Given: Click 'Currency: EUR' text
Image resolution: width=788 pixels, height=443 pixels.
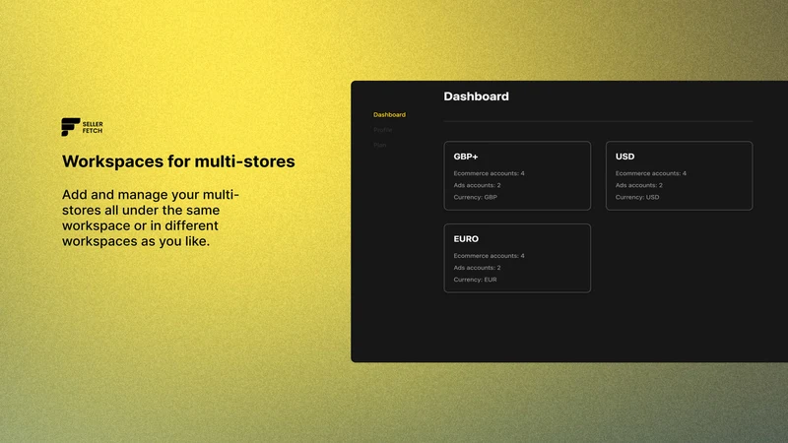Looking at the screenshot, I should [475, 280].
